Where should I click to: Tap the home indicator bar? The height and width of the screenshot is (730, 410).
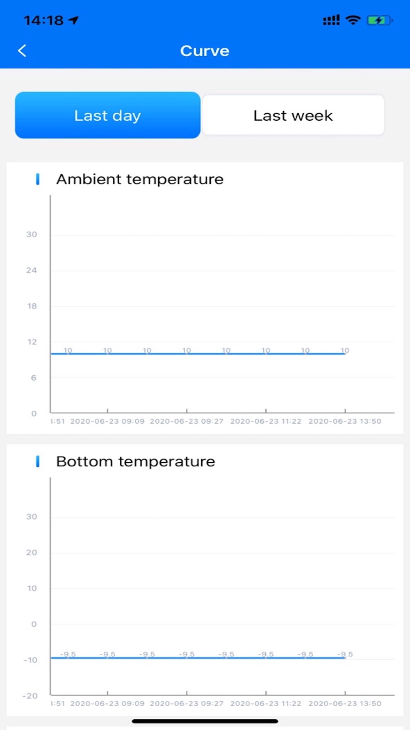coord(205,721)
